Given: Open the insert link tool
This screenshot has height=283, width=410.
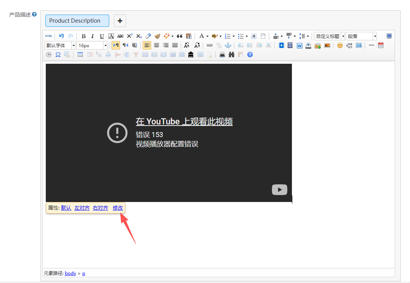Looking at the screenshot, I should (x=210, y=45).
